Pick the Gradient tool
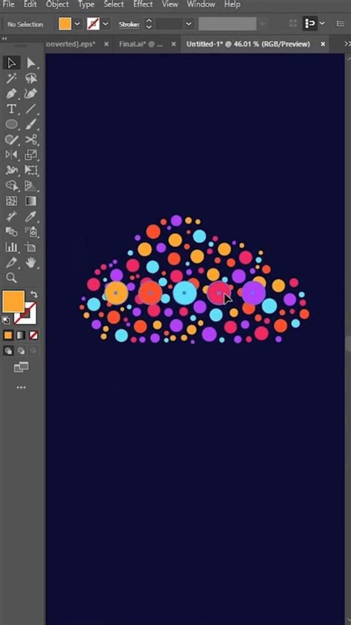Screen dimensions: 351x625 [31, 201]
